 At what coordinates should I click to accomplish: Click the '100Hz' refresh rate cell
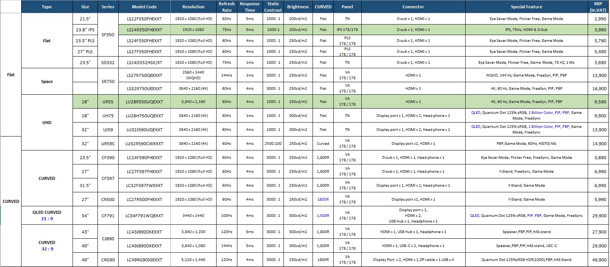227,216
